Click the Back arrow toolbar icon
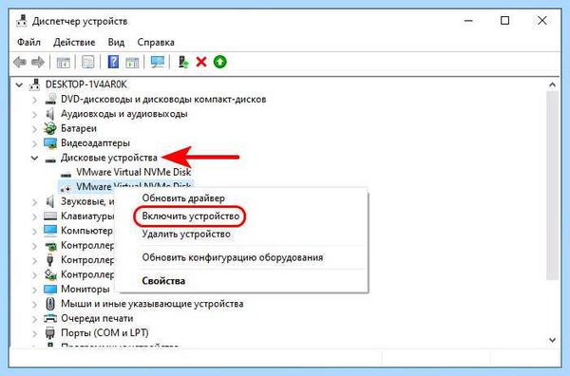 coord(20,62)
